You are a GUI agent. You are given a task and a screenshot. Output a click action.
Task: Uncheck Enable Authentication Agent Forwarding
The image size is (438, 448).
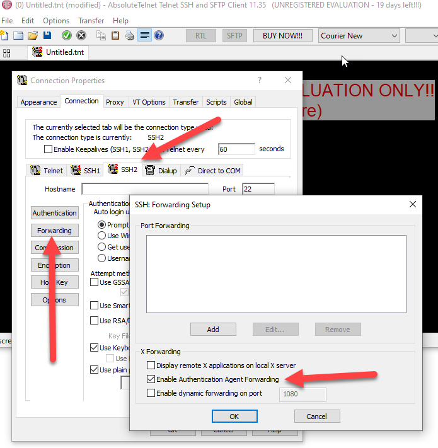(151, 379)
